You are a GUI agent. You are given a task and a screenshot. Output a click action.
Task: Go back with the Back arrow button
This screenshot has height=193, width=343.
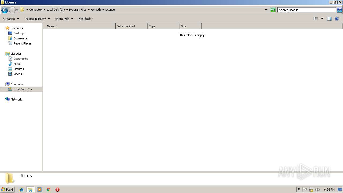[5, 10]
